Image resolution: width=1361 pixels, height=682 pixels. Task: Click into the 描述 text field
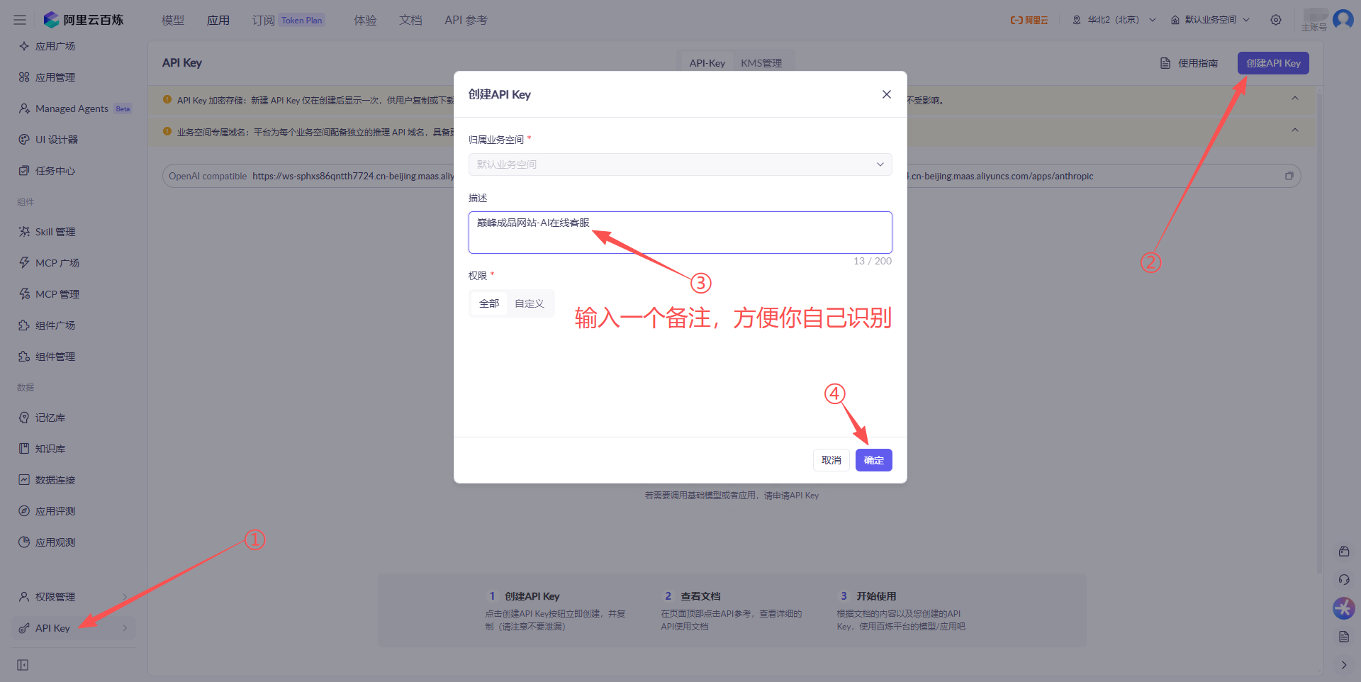pyautogui.click(x=680, y=233)
